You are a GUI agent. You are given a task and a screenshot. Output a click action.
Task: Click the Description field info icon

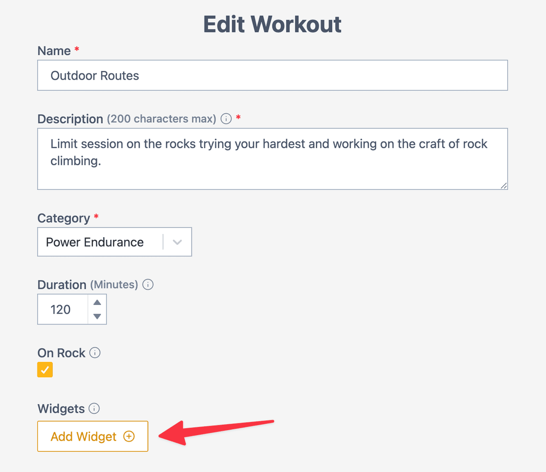point(226,119)
